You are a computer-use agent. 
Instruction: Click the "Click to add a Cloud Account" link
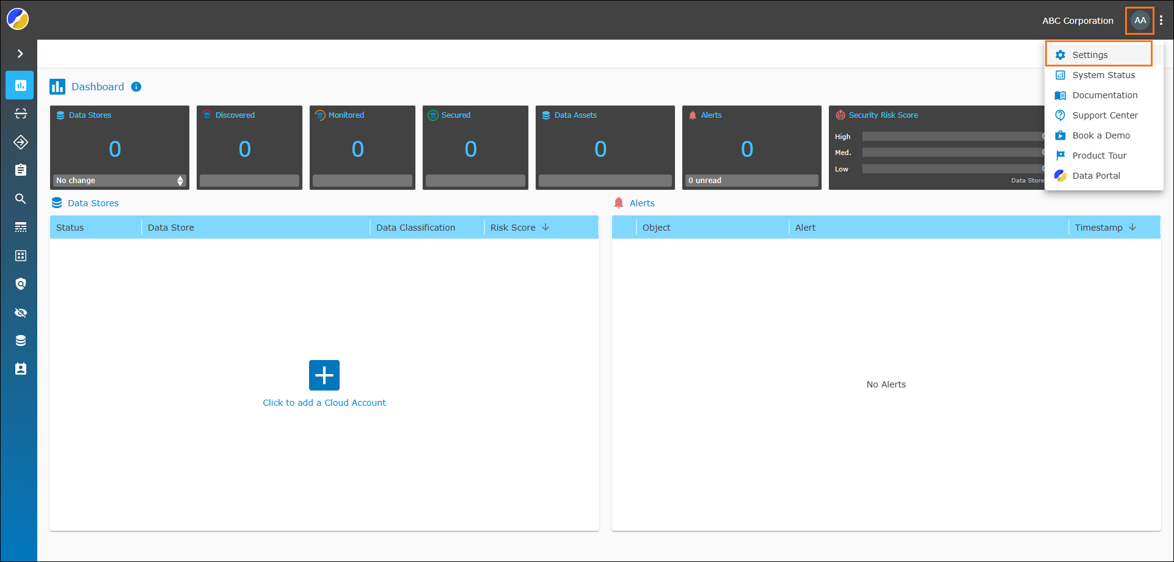coord(324,403)
